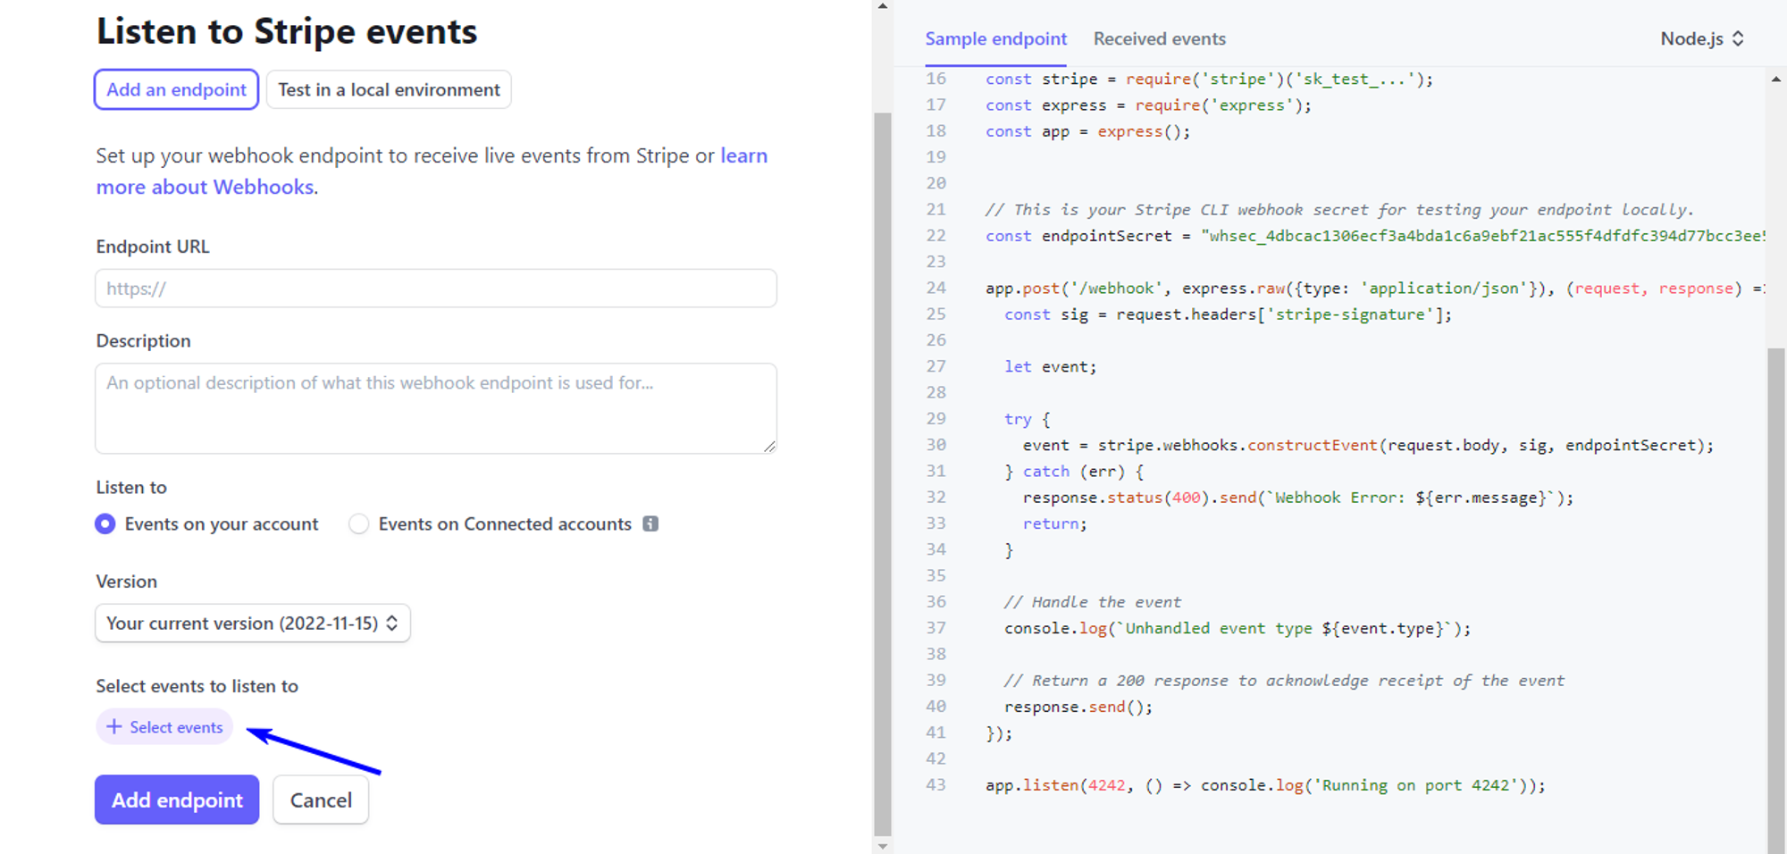
Task: Focus the Endpoint URL field
Action: point(436,289)
